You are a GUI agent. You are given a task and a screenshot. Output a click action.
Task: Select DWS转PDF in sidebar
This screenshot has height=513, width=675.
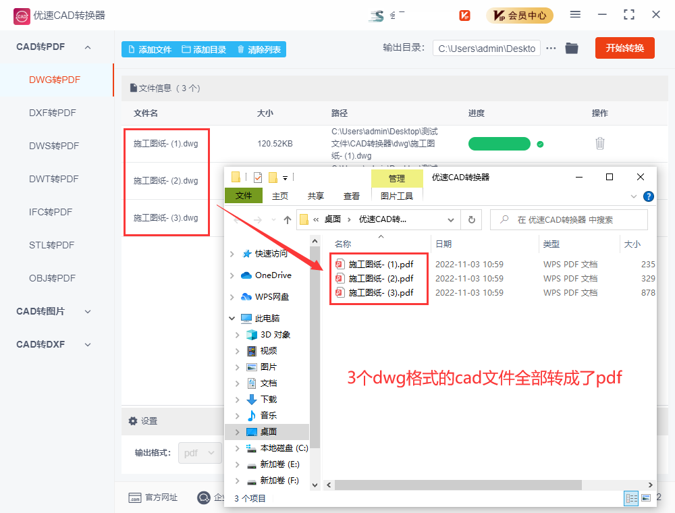coord(54,146)
